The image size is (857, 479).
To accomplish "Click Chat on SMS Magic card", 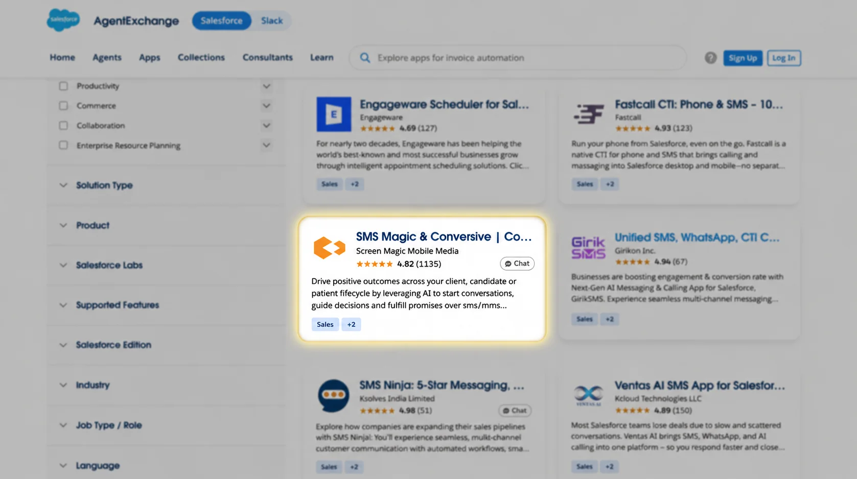I will click(x=517, y=264).
